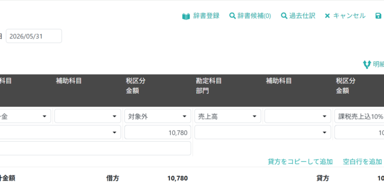Open 過去仕訳 past journal entries
Screen dimensions: 384x192
(x=302, y=16)
